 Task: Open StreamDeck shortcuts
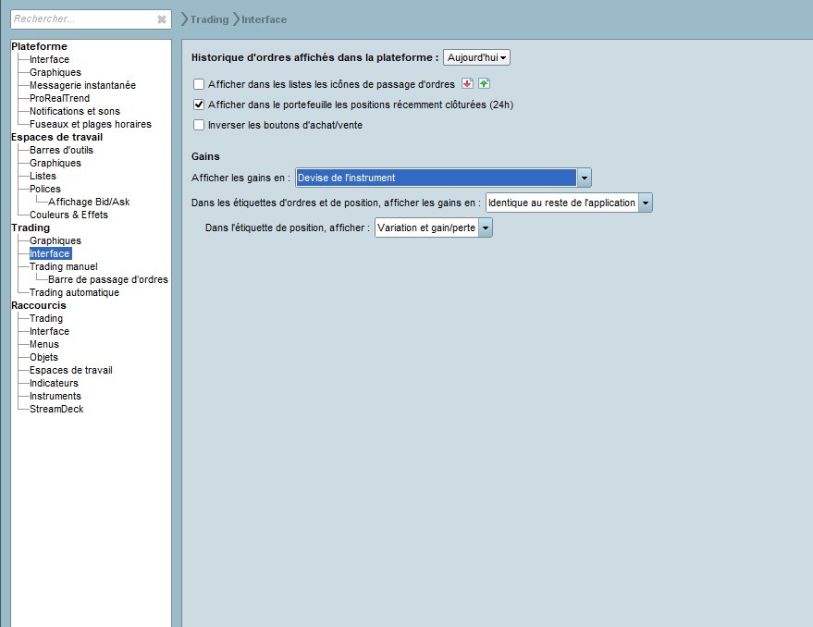56,409
